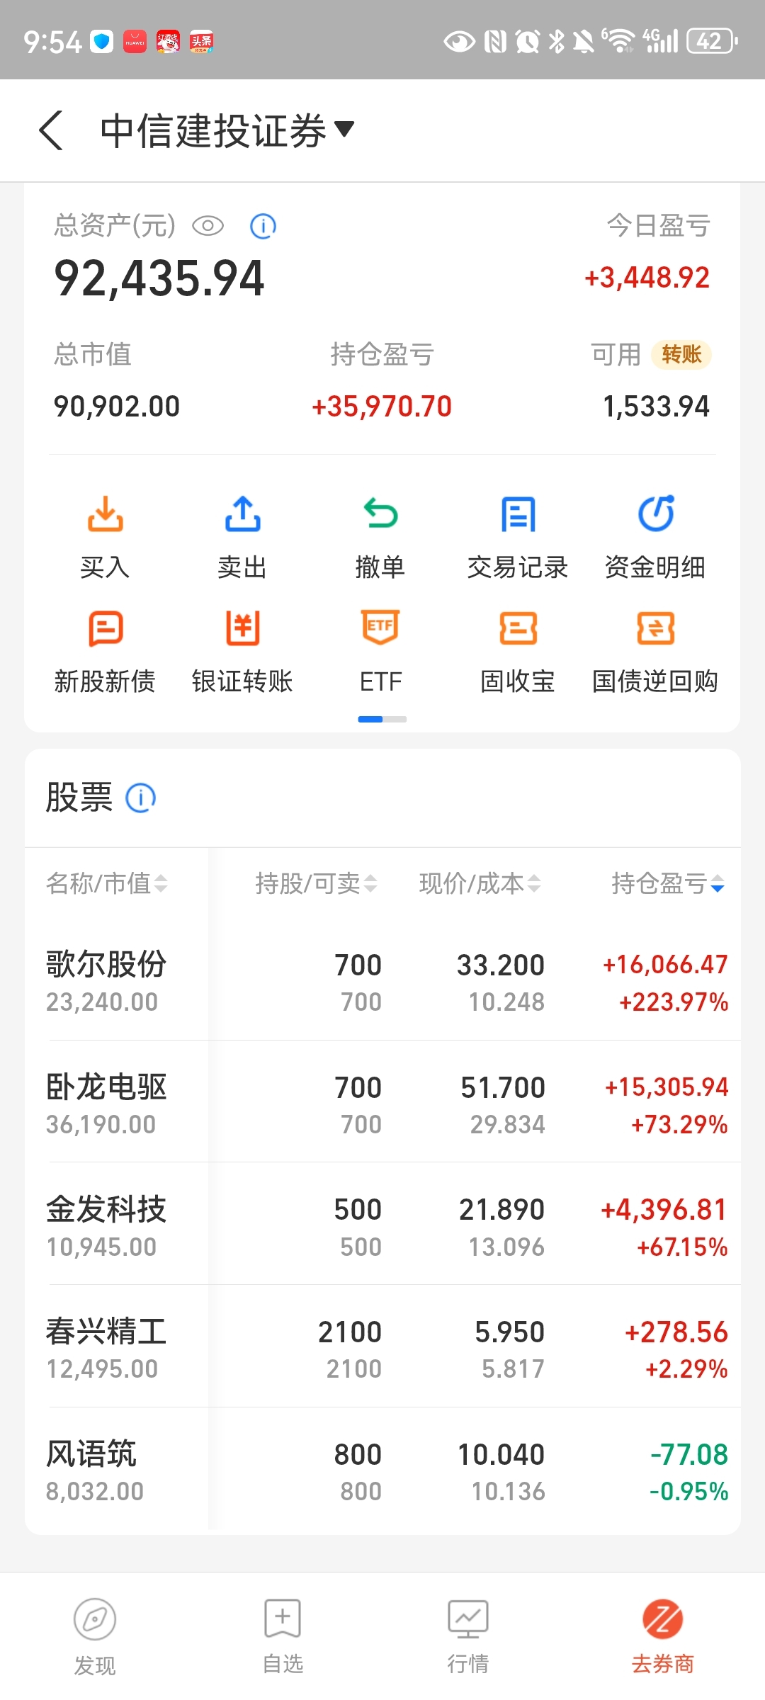This screenshot has height=1700, width=765.
Task: Open 资金明细 fund details icon
Action: coord(656,514)
